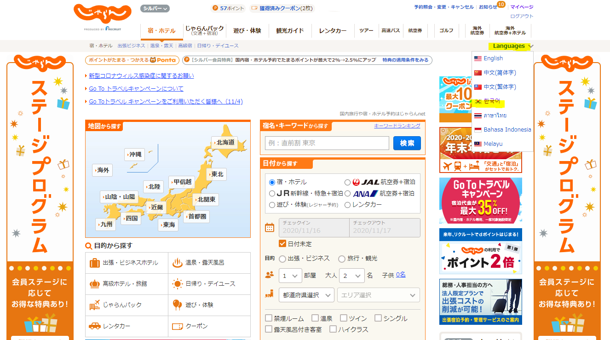Open the エリア選択 dropdown
Image resolution: width=610 pixels, height=340 pixels.
(x=379, y=295)
